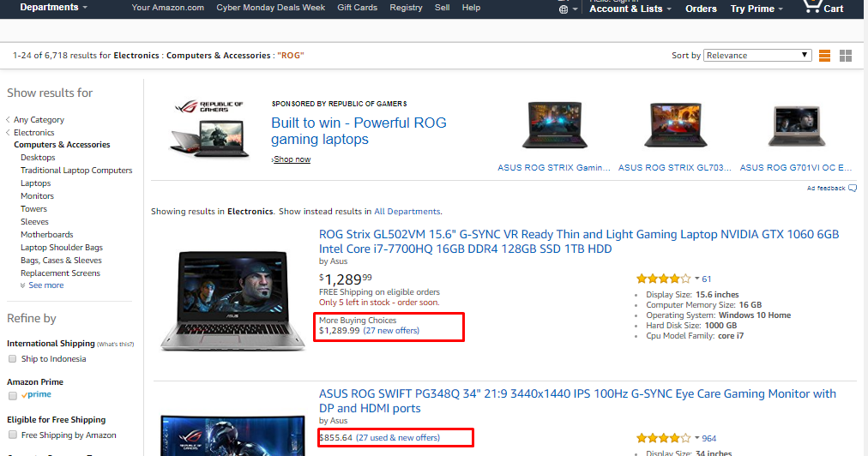Open Built to win ROG gaming laptops headline

[359, 131]
